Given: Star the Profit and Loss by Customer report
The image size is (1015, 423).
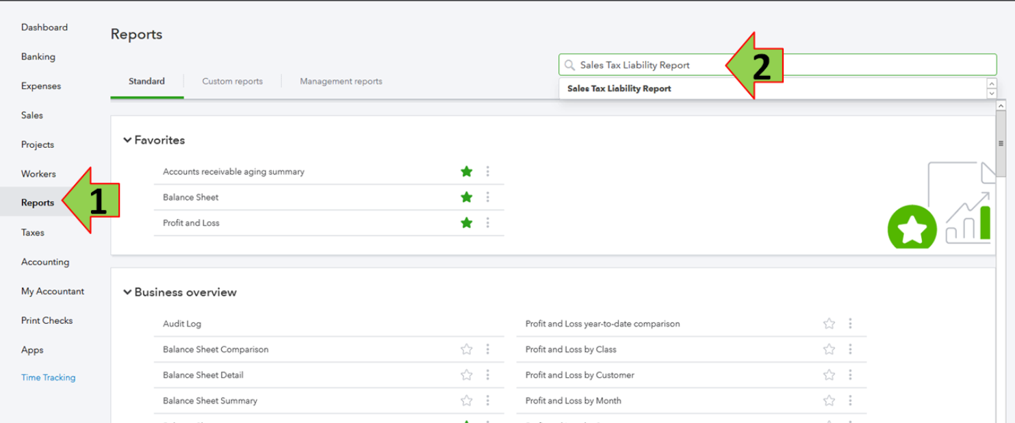Looking at the screenshot, I should (829, 375).
